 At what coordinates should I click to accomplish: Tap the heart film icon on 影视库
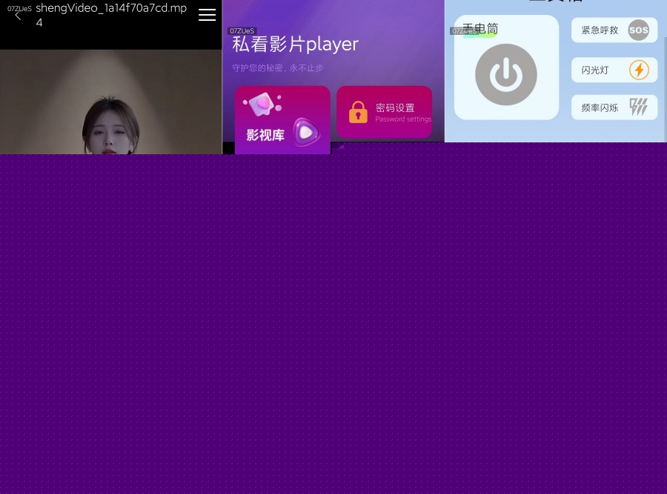(x=262, y=105)
